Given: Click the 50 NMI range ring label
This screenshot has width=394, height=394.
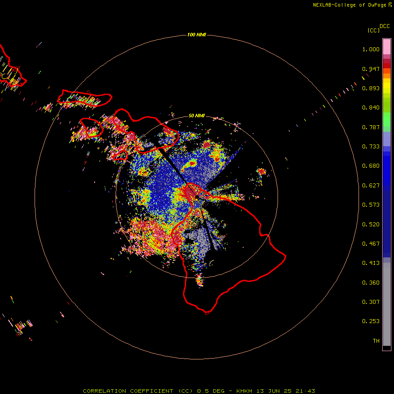Looking at the screenshot, I should [x=197, y=116].
